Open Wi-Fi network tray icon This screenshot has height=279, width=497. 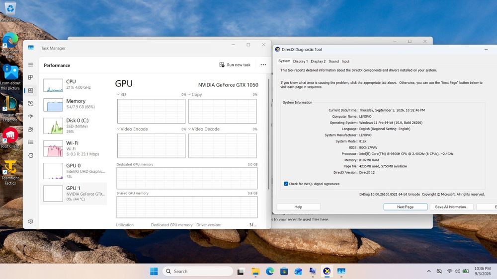[x=449, y=272]
